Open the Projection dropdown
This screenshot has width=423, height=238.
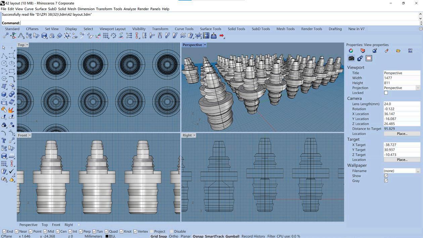pos(418,88)
